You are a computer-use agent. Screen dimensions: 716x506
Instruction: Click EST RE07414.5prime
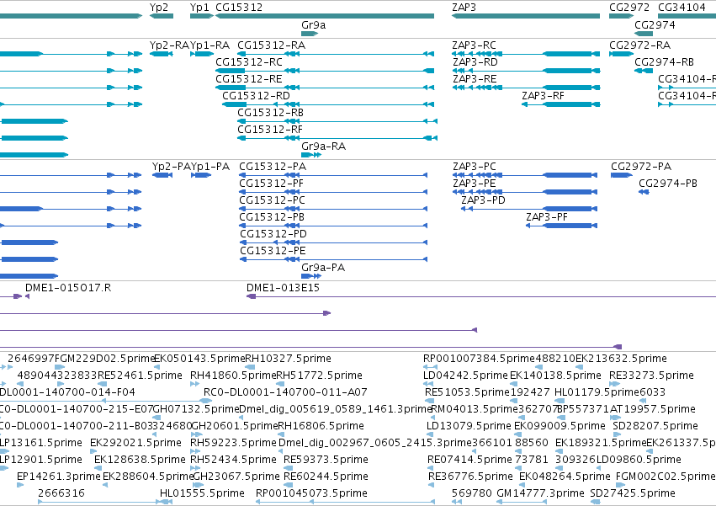[469, 460]
